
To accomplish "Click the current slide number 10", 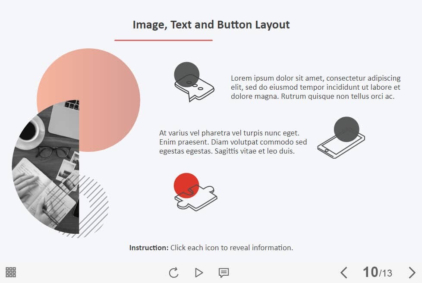I will point(370,272).
